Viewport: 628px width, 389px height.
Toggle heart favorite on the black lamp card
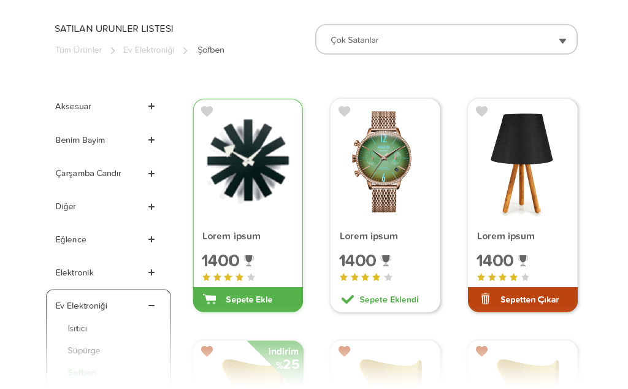pos(481,111)
